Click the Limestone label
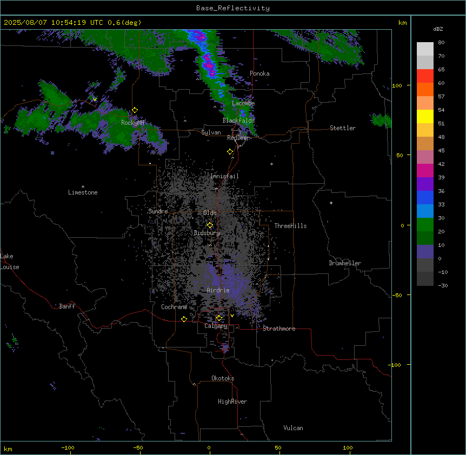466x455 pixels. 83,192
